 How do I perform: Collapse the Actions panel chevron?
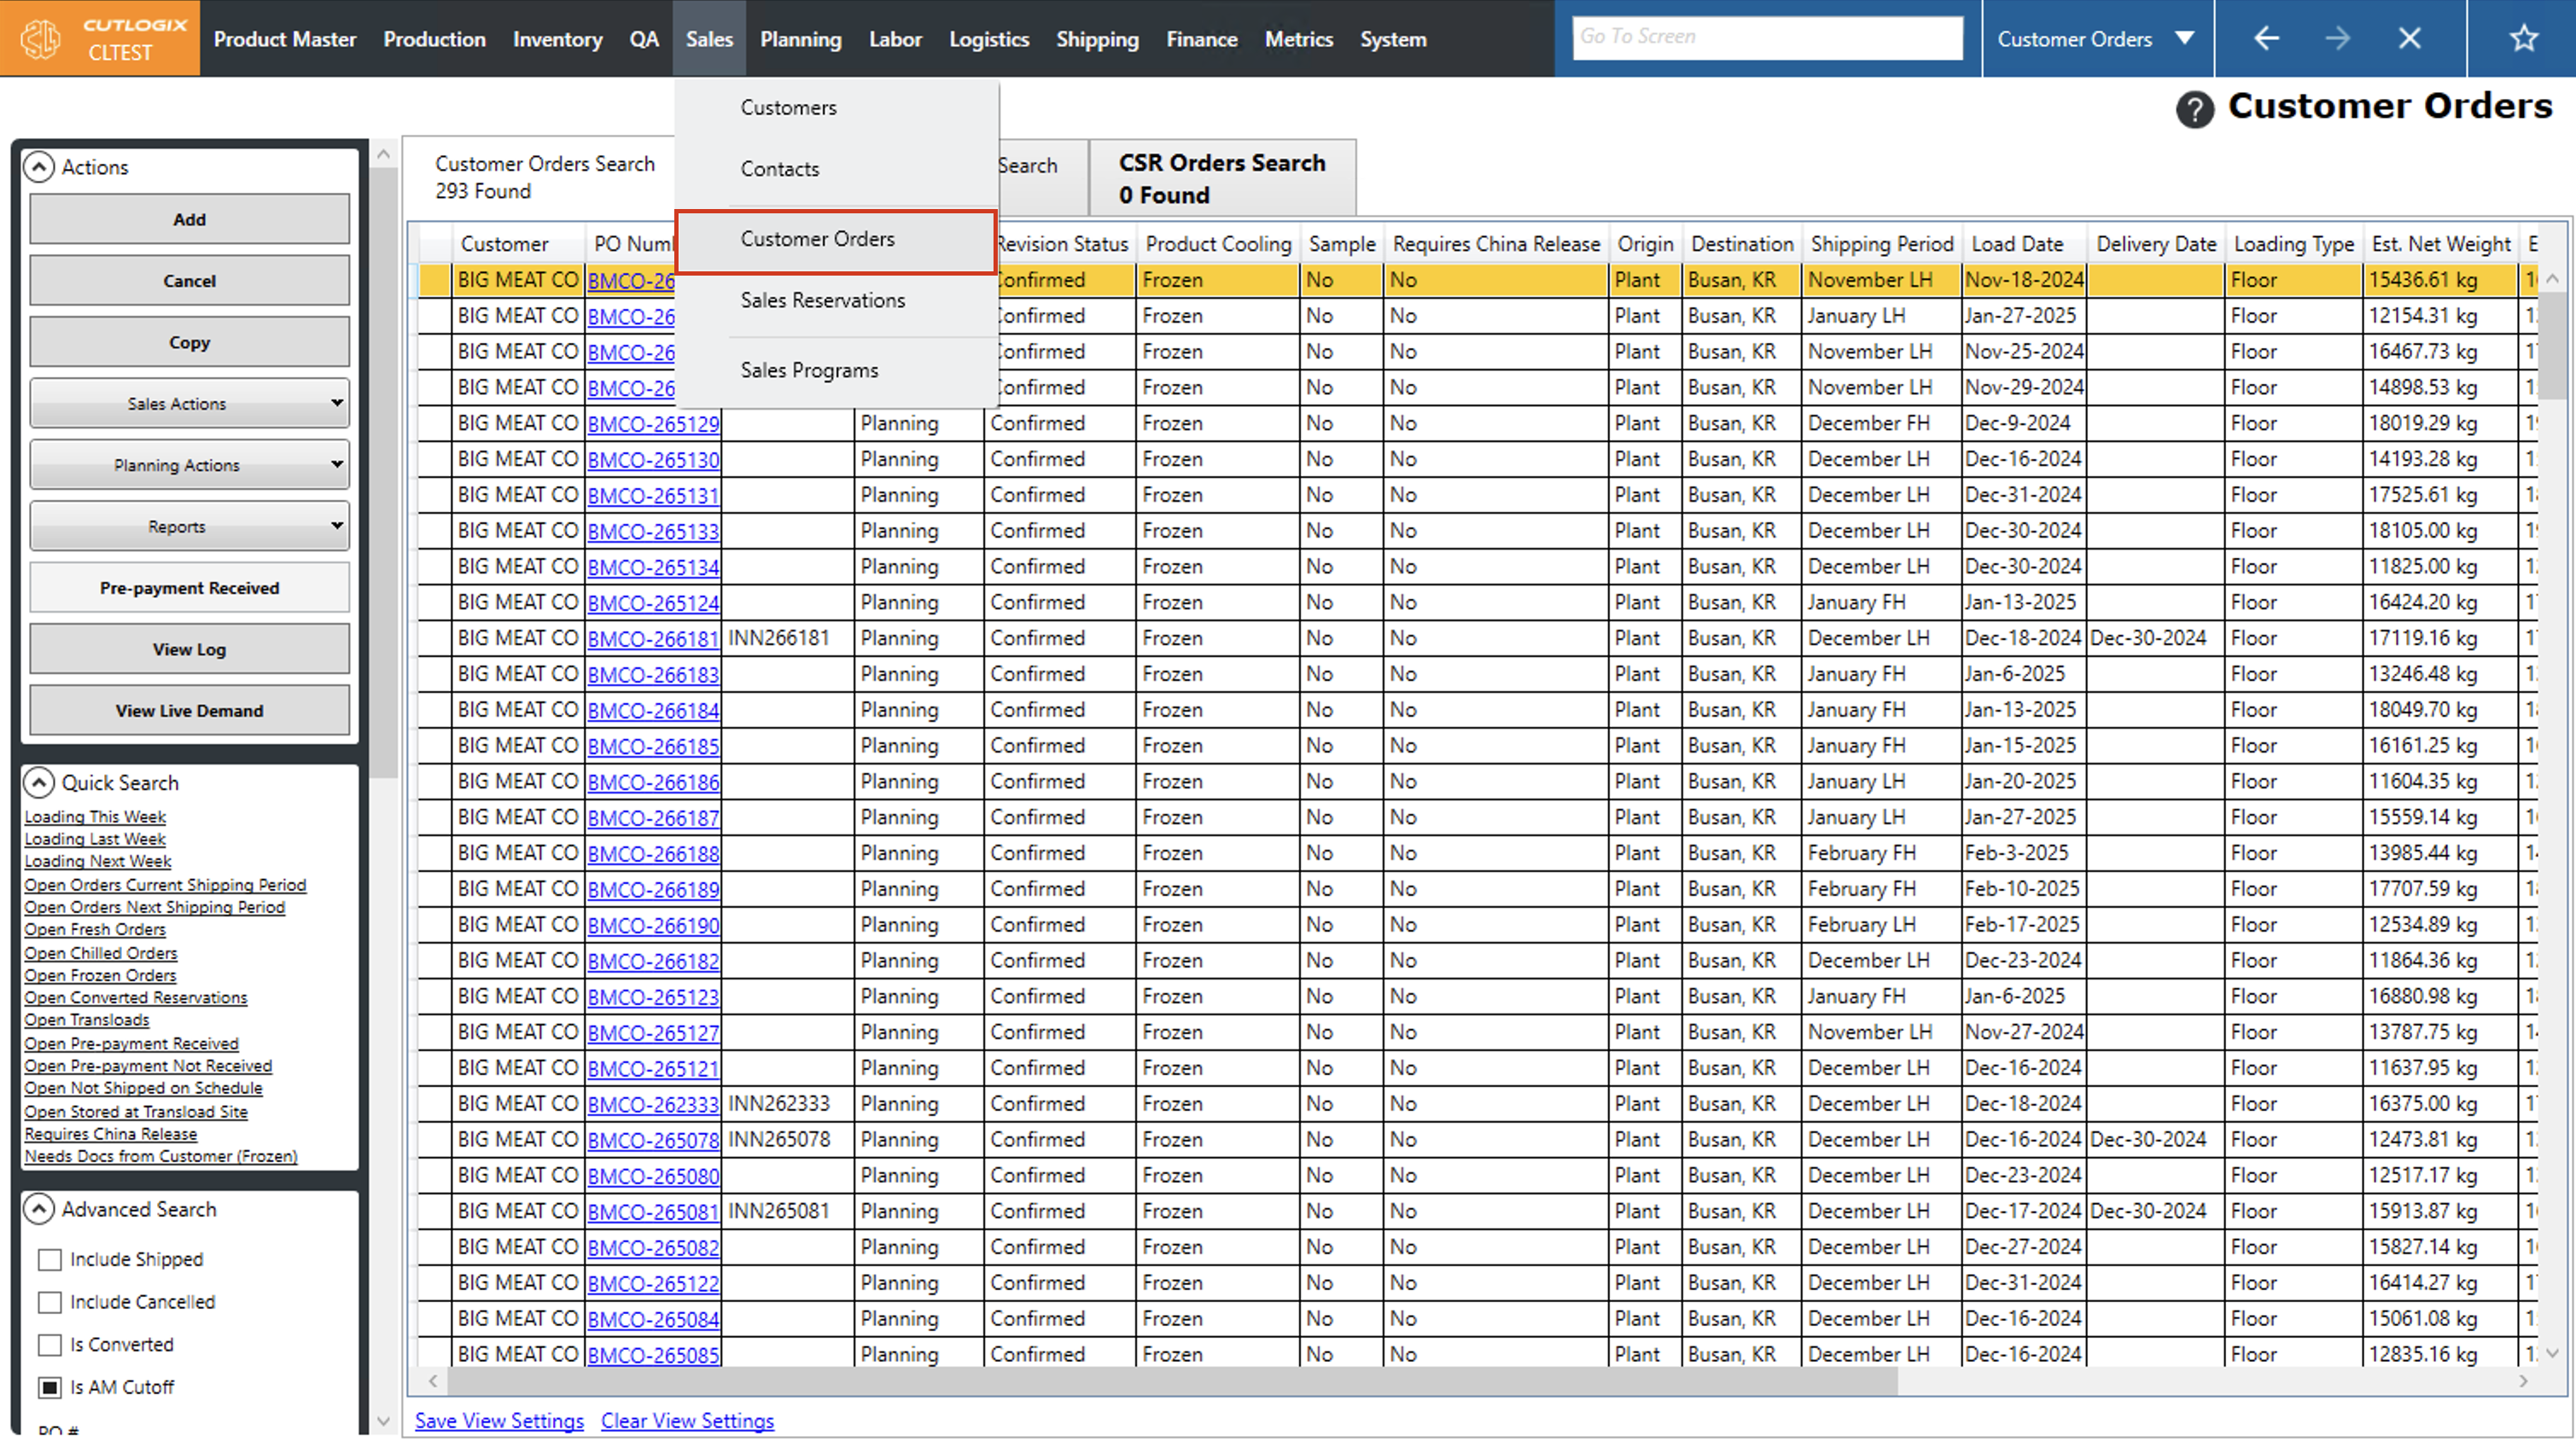[x=39, y=167]
